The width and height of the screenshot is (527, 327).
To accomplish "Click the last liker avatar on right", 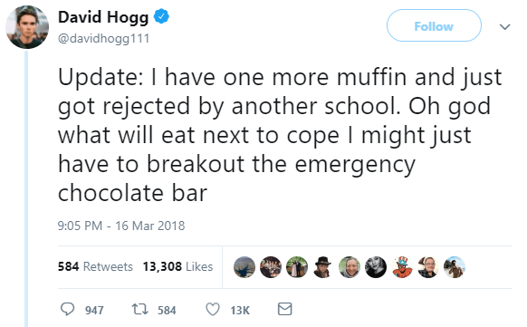I will pyautogui.click(x=455, y=267).
